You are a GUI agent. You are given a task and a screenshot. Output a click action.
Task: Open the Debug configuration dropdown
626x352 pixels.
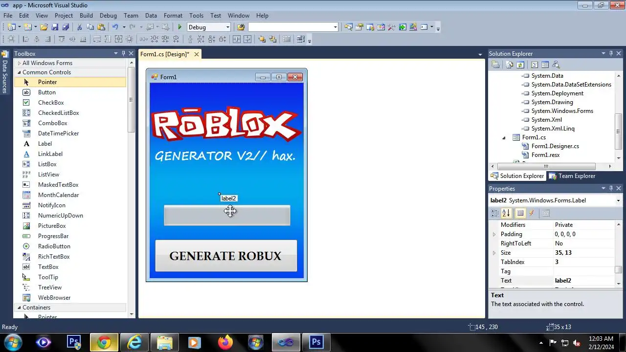tap(227, 27)
